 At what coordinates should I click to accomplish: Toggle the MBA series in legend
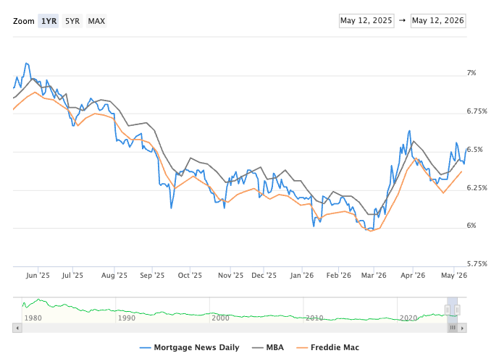pos(268,347)
